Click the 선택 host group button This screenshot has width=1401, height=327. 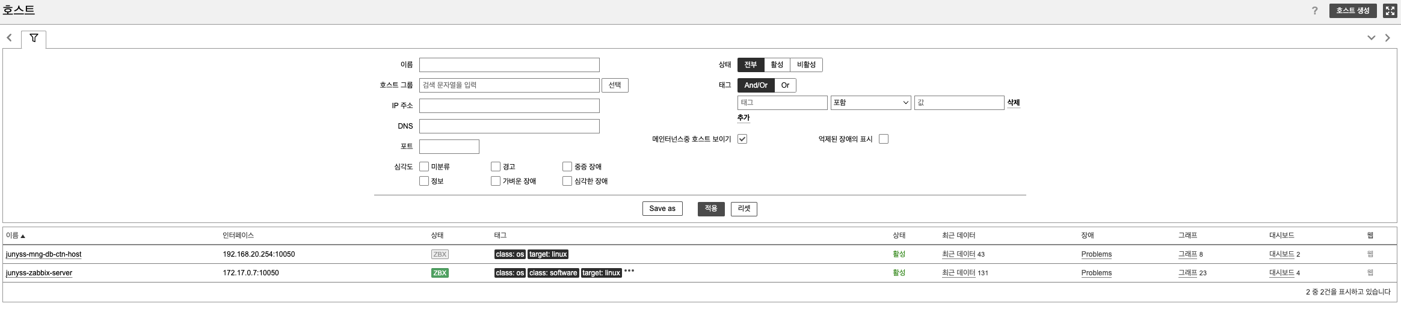615,85
